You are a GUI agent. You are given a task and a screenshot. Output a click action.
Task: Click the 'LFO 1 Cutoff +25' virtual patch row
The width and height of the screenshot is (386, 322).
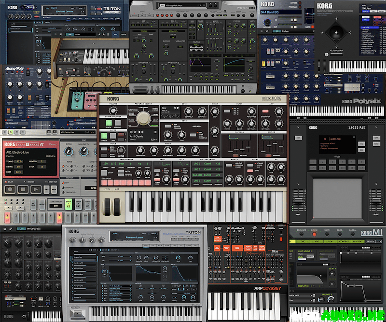[x=207, y=164]
